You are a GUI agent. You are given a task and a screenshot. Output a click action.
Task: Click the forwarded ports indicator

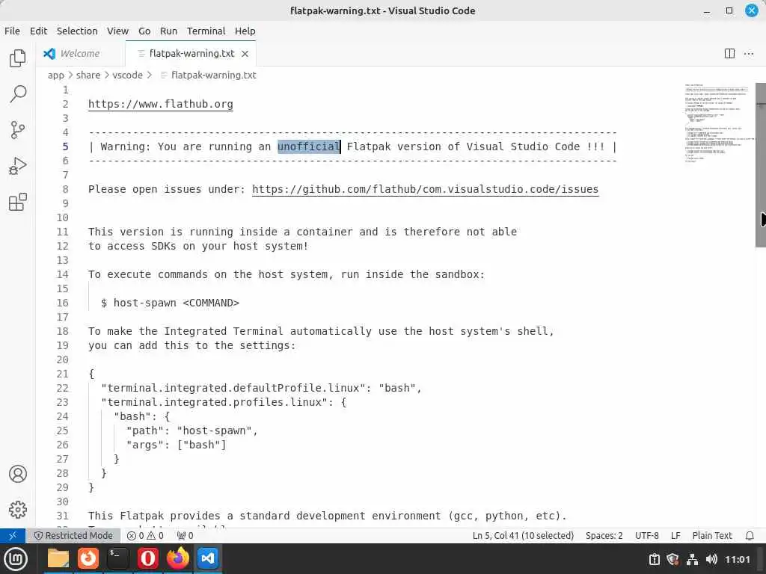[x=186, y=535]
